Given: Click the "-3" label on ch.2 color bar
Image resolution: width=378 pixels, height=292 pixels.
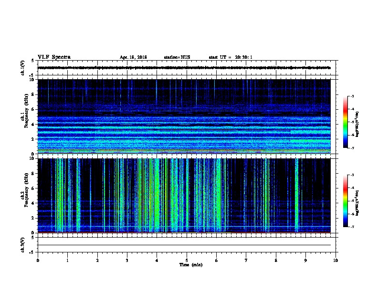Looking at the screenshot, I should (352, 175).
